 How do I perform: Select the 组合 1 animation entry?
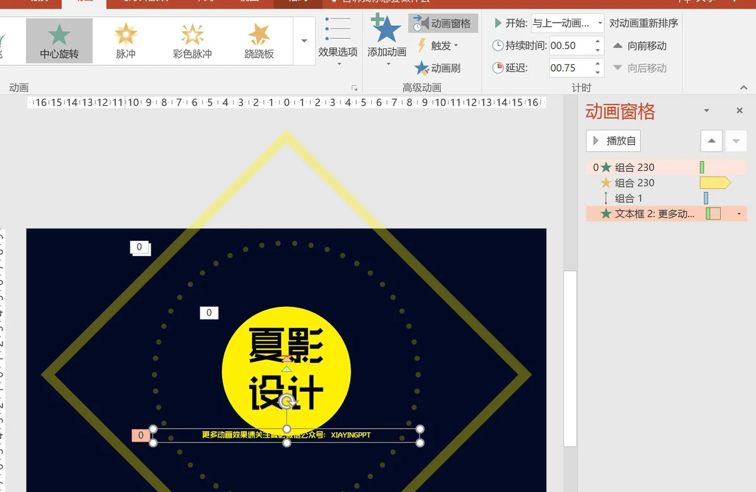tap(667, 198)
